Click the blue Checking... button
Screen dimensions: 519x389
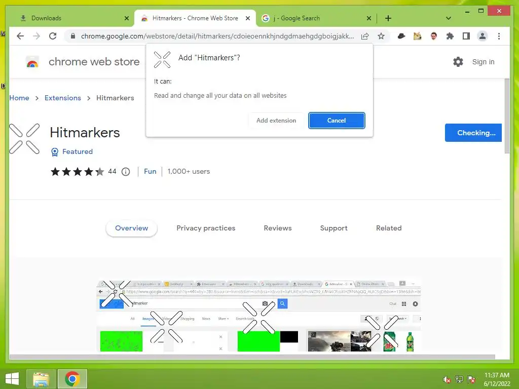[x=473, y=133]
